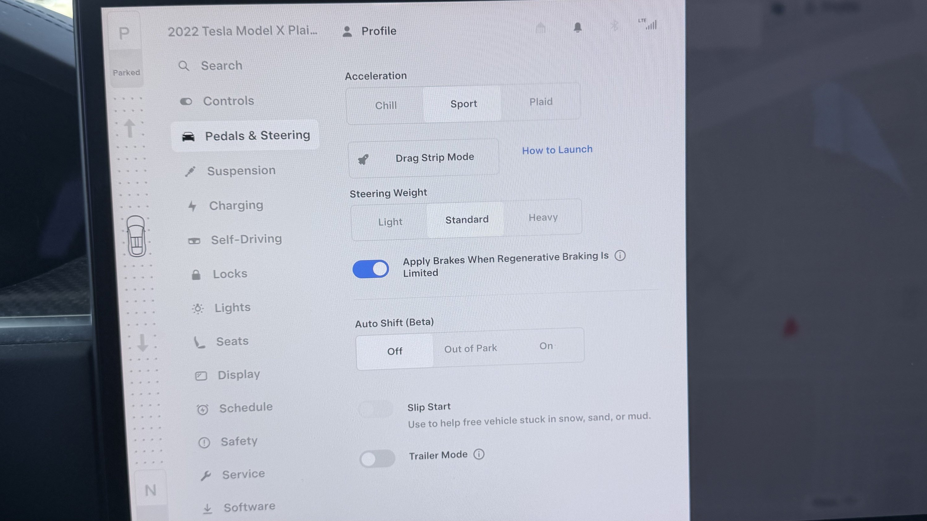Open the Safety settings menu

click(x=228, y=442)
